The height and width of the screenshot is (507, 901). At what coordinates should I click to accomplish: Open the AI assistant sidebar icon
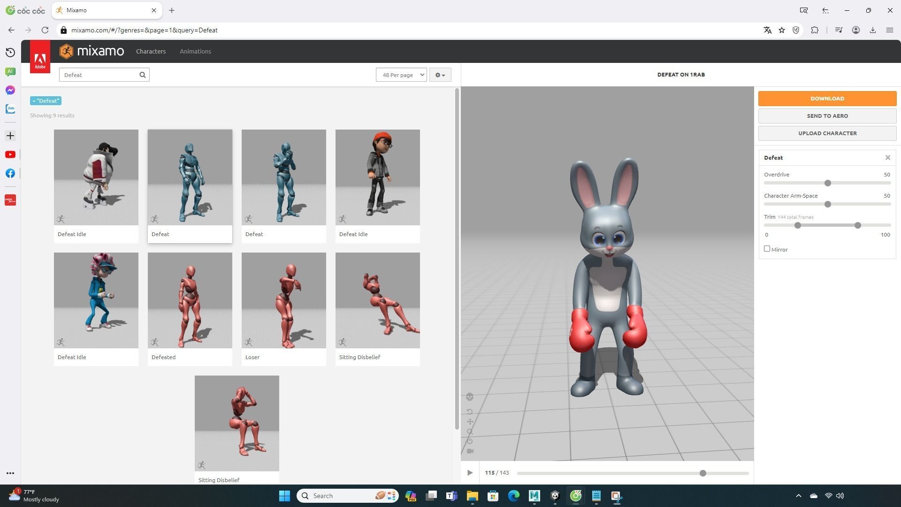click(x=10, y=71)
